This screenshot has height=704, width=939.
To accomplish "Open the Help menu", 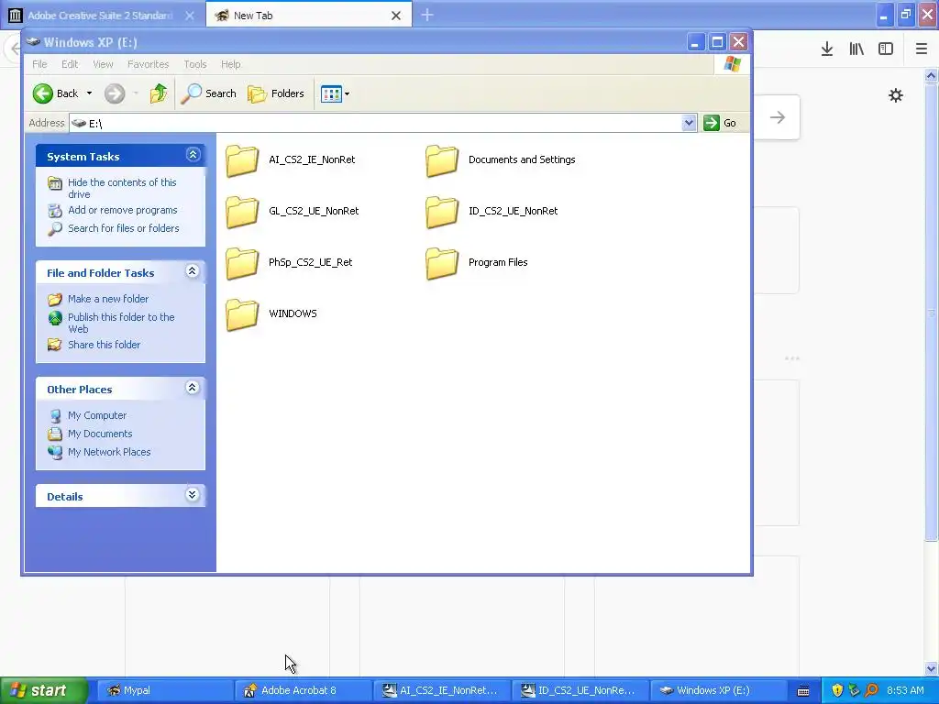I will coord(230,64).
